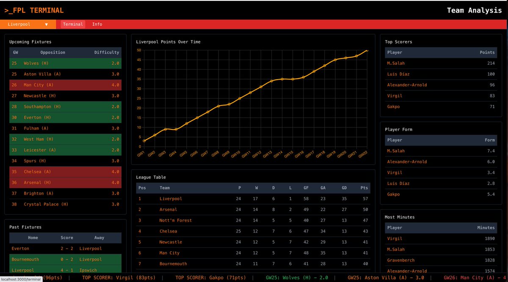Select the Leicester (A) fixture row
The image size is (508, 282).
point(65,150)
